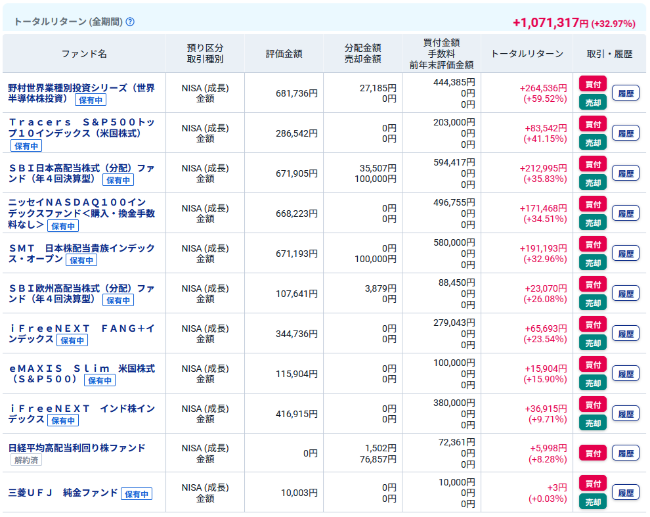Show history of 三菱UFJ 純金ファンド
This screenshot has height=517, width=650.
click(626, 493)
